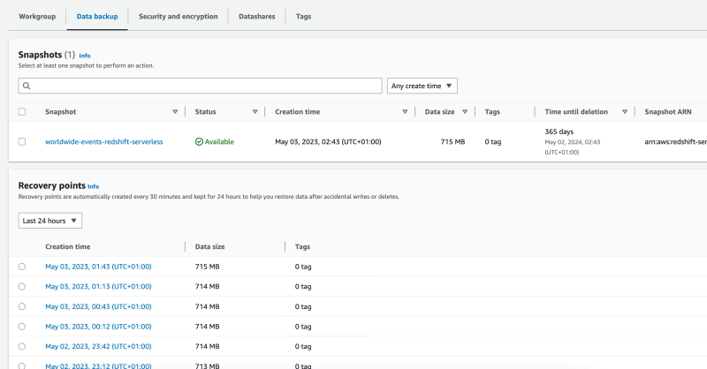This screenshot has width=707, height=369.
Task: Select the 00:12 recovery point radio
Action: (21, 327)
